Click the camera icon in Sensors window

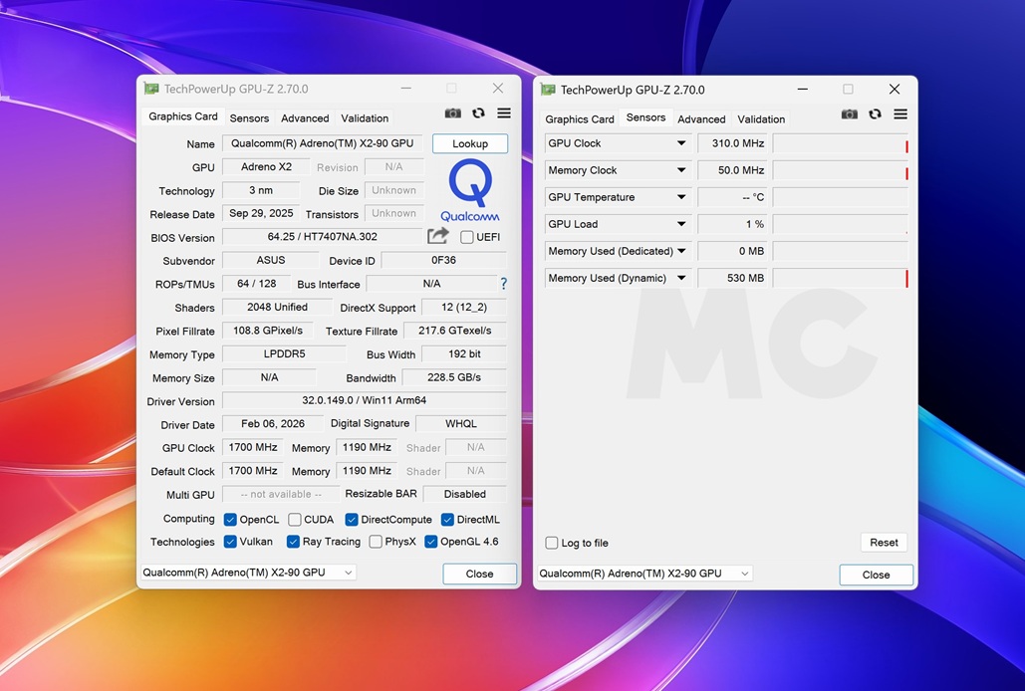[849, 115]
